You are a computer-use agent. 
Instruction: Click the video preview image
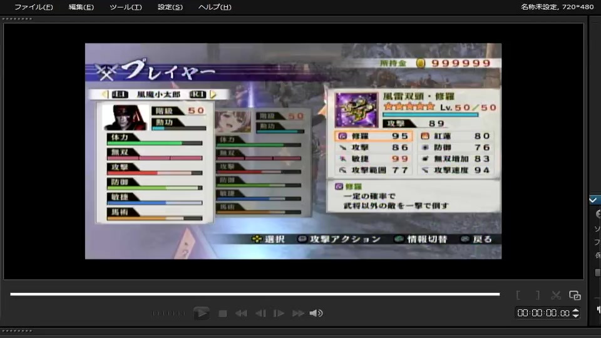(293, 151)
